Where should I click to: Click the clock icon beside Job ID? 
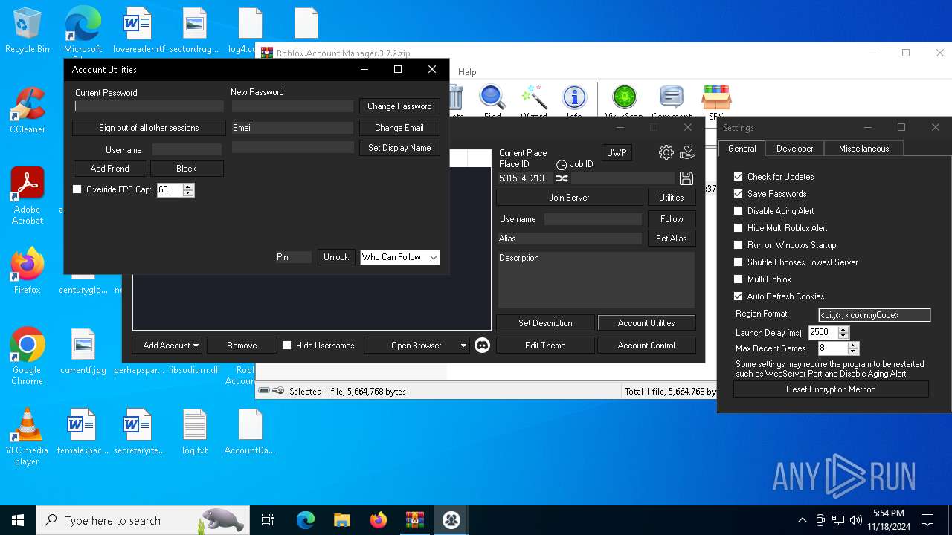click(562, 164)
